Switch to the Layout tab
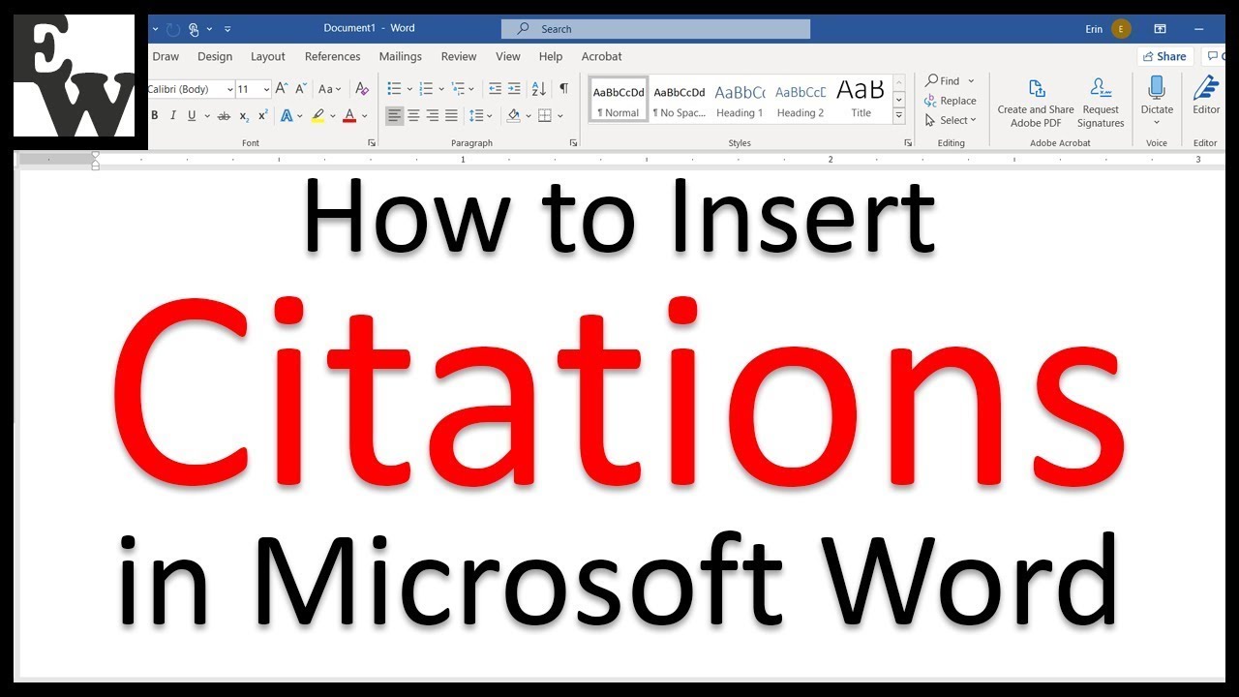The height and width of the screenshot is (697, 1239). pyautogui.click(x=268, y=57)
